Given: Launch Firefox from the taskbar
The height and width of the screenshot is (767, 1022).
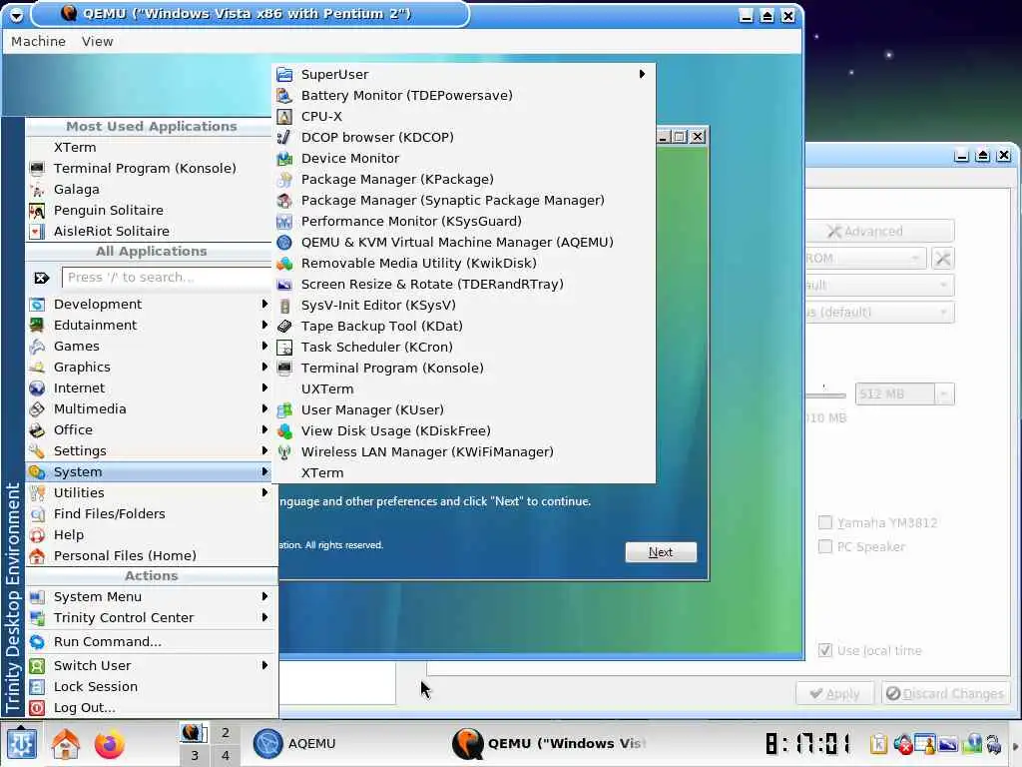Looking at the screenshot, I should [109, 743].
